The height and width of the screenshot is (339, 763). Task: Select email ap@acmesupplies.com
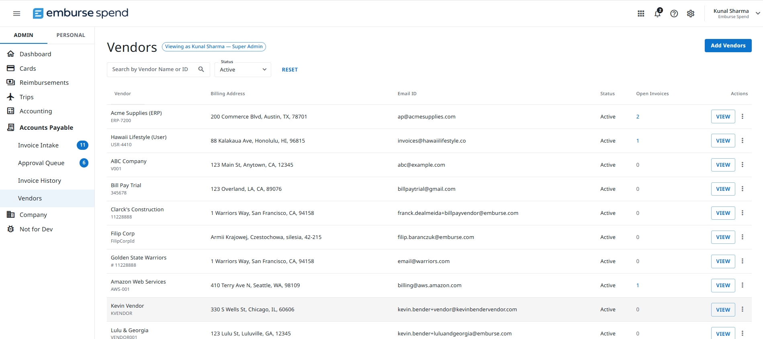(426, 116)
